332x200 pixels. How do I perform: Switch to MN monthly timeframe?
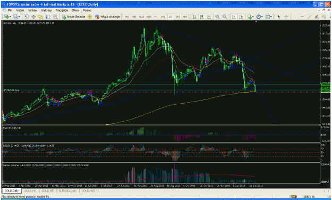pyautogui.click(x=185, y=17)
